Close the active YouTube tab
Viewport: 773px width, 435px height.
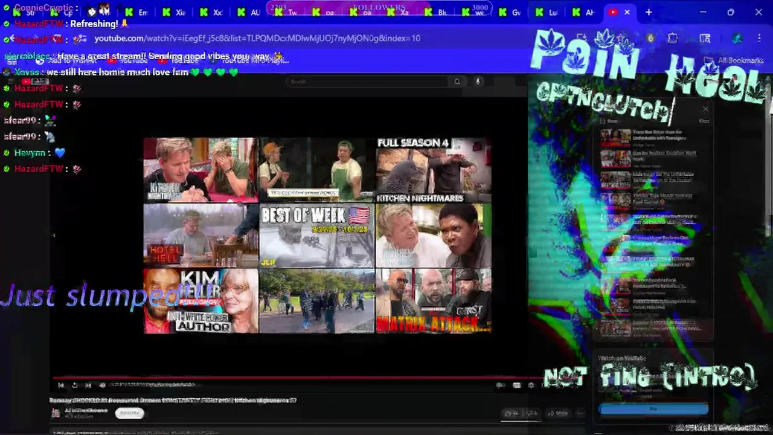(x=627, y=12)
